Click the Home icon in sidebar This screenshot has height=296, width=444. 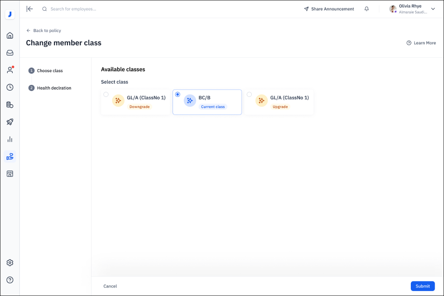pyautogui.click(x=10, y=36)
